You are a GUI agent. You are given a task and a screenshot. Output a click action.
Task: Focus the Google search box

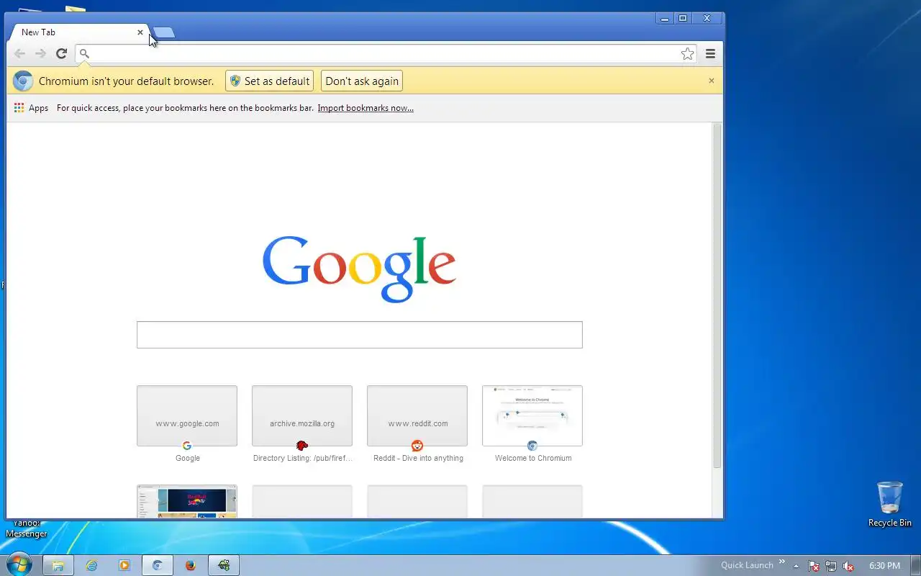(360, 335)
